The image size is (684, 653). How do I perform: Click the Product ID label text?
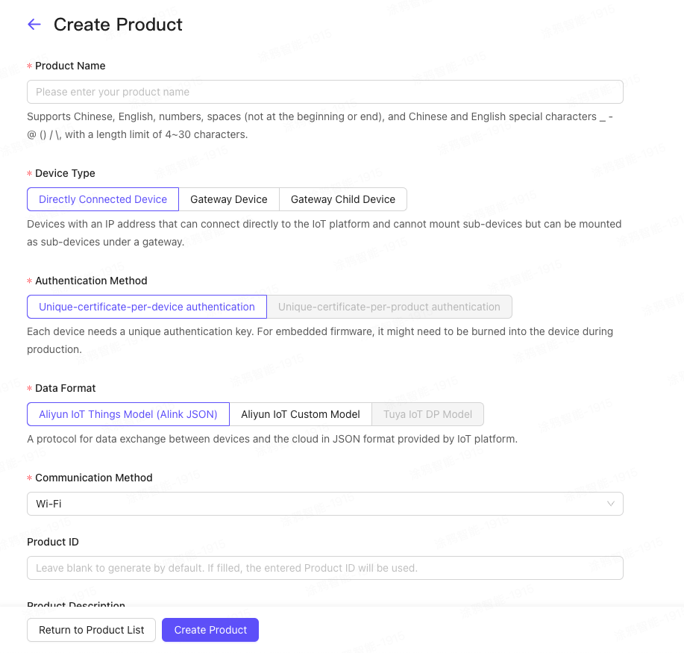(x=53, y=542)
